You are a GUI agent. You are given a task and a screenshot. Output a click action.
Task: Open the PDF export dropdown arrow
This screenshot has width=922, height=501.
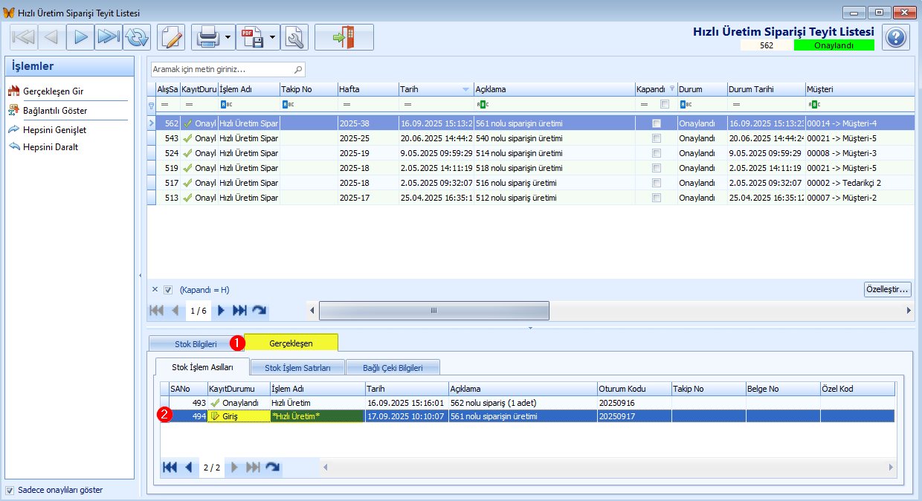coord(273,36)
